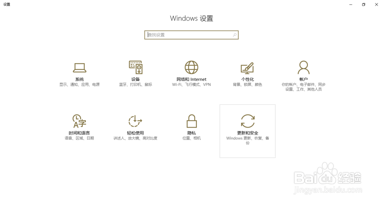Click text Wi-Fi、飞行模式、VPN
Viewport: 383px width, 203px height.
click(x=191, y=84)
